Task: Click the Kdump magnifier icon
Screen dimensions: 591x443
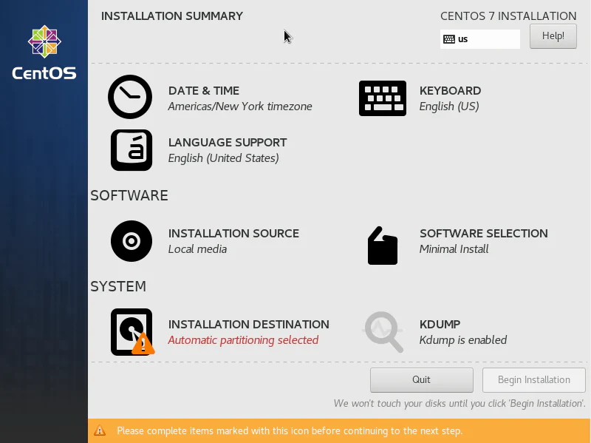Action: click(x=383, y=332)
